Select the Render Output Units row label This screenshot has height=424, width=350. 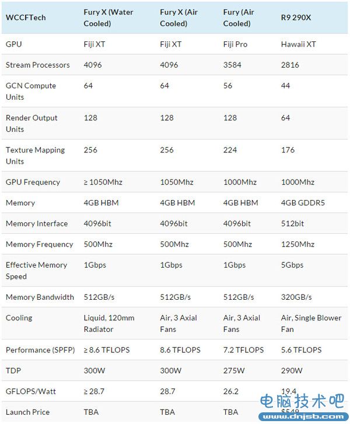coord(32,123)
